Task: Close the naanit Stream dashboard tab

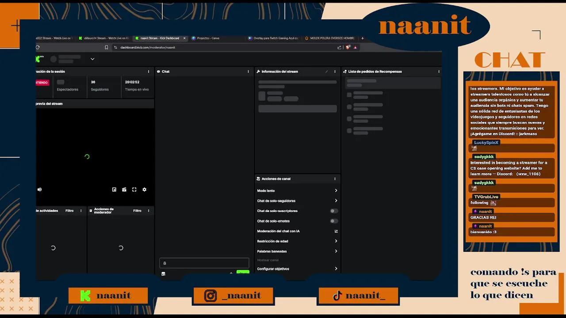Action: [x=184, y=38]
